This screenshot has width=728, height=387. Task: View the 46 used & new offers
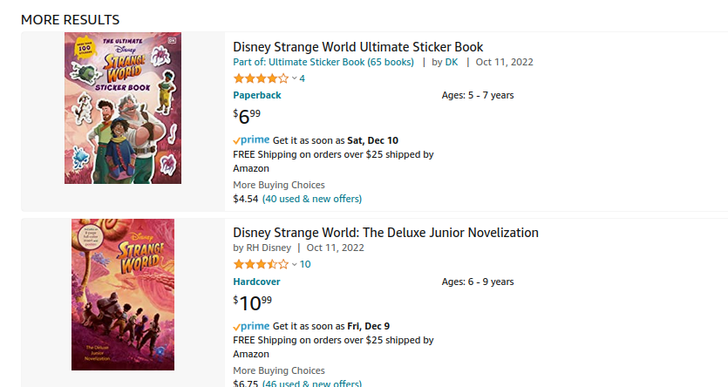point(312,384)
